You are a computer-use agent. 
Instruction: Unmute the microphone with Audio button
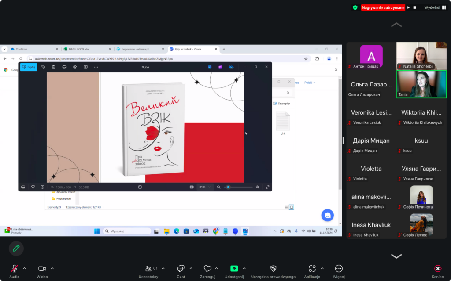[14, 269]
